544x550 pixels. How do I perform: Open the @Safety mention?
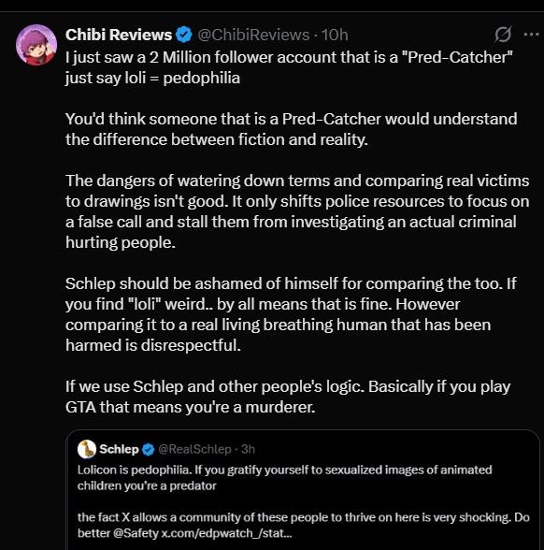136,533
